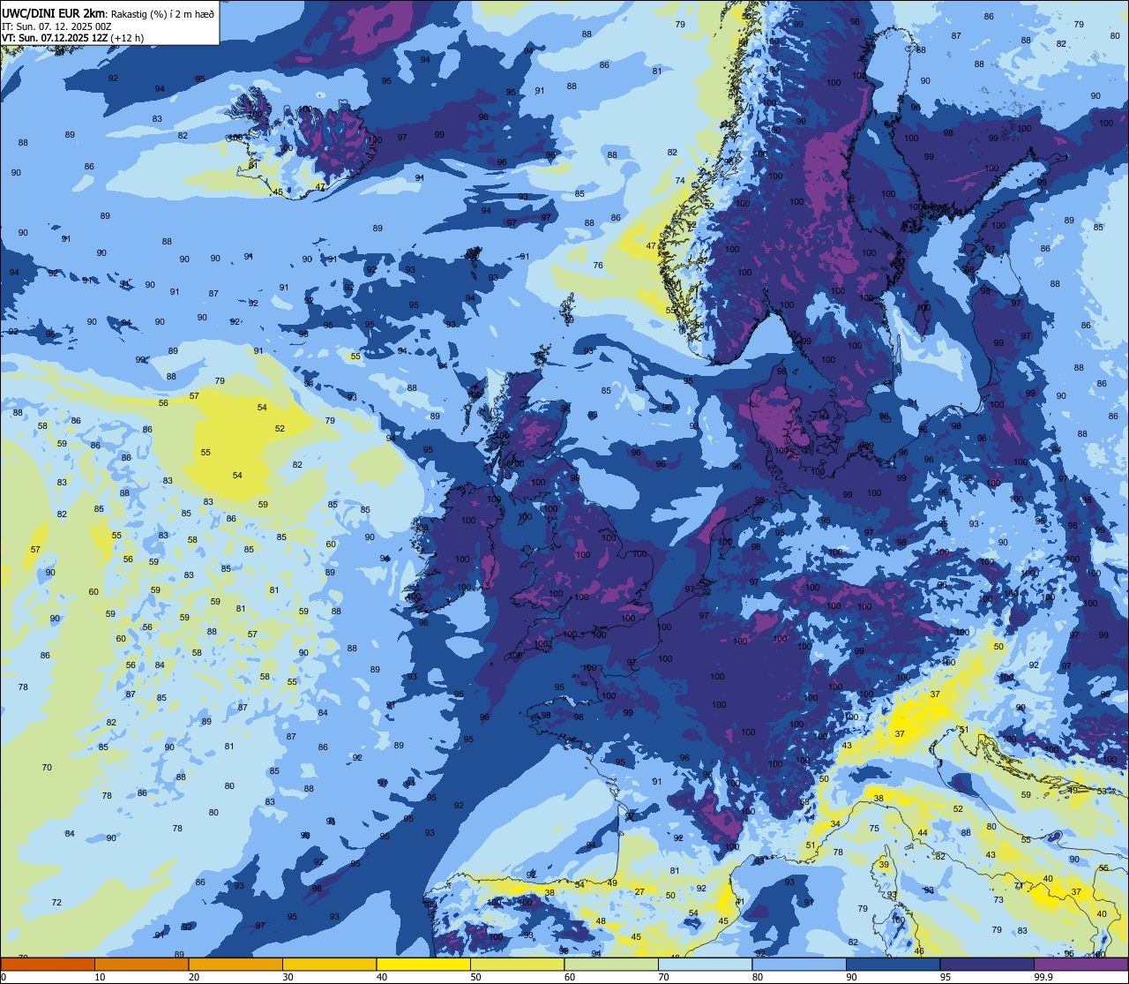1129x984 pixels.
Task: Click the pale blue 70–80% legend swatch
Action: coord(705,964)
